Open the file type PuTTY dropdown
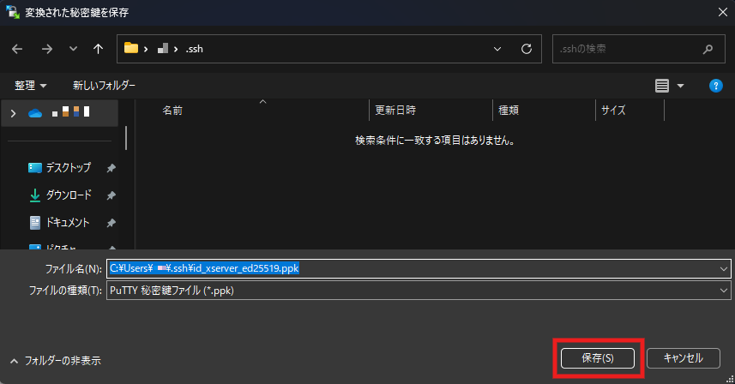The image size is (735, 384). 725,291
